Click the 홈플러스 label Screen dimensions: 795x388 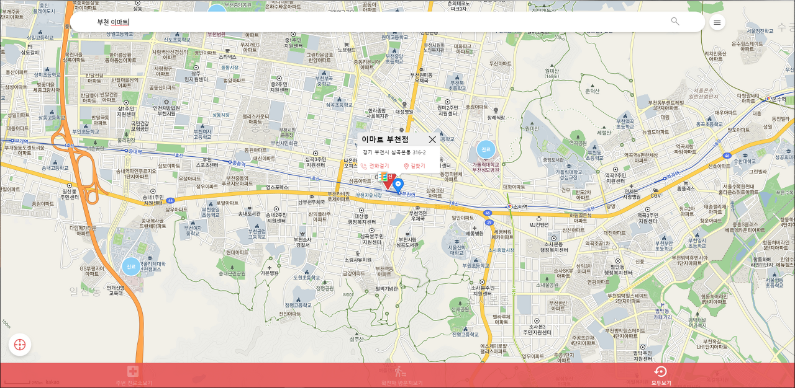685,187
